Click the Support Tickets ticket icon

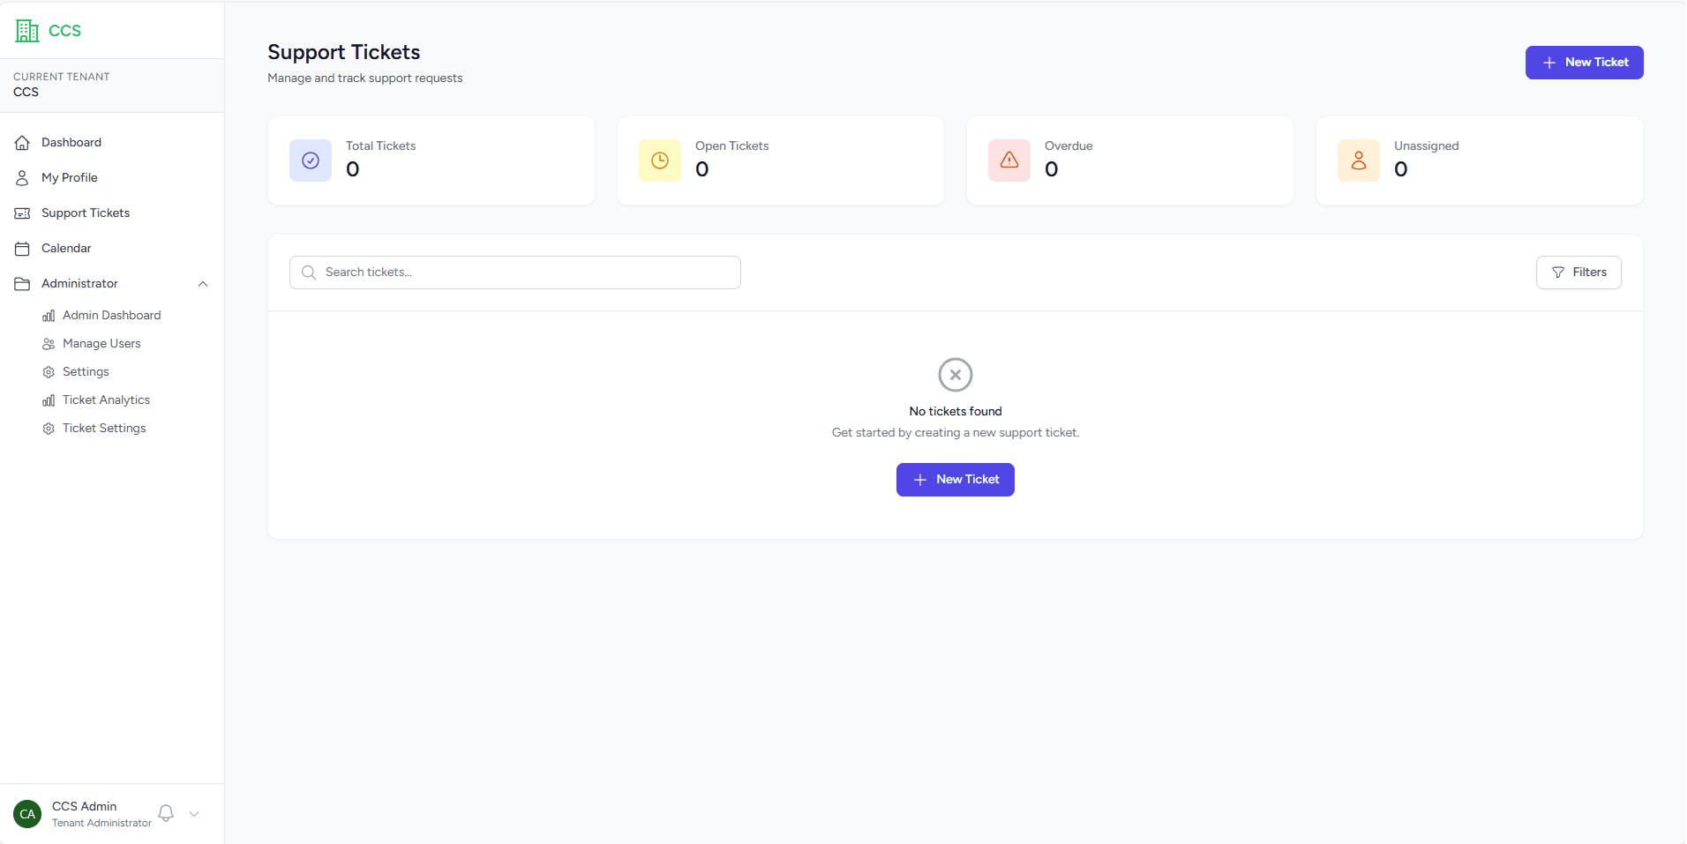(x=22, y=213)
